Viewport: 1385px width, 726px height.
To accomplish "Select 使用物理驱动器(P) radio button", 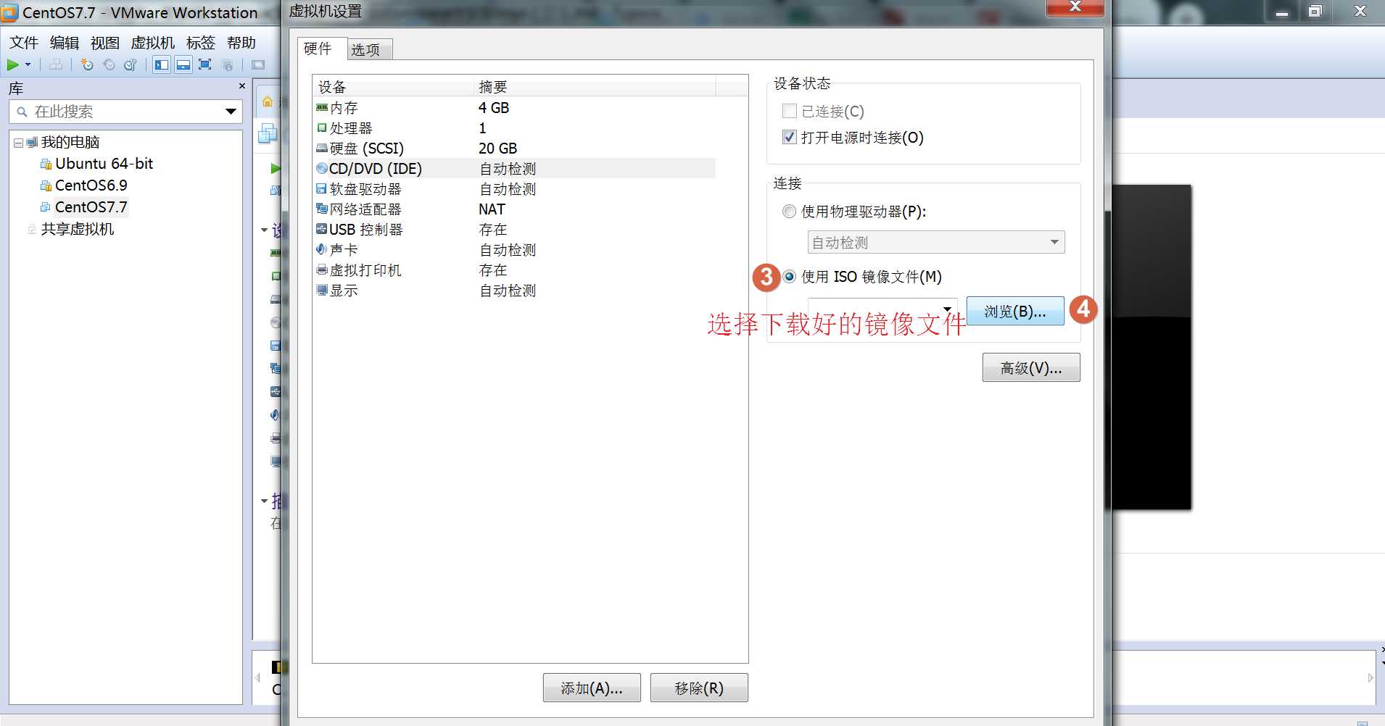I will pos(790,212).
